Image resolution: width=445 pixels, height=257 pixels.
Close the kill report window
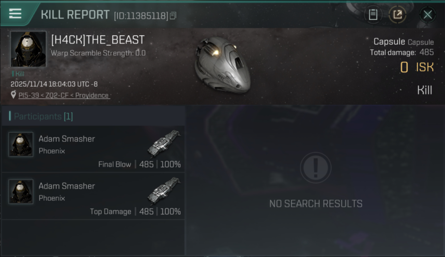428,15
